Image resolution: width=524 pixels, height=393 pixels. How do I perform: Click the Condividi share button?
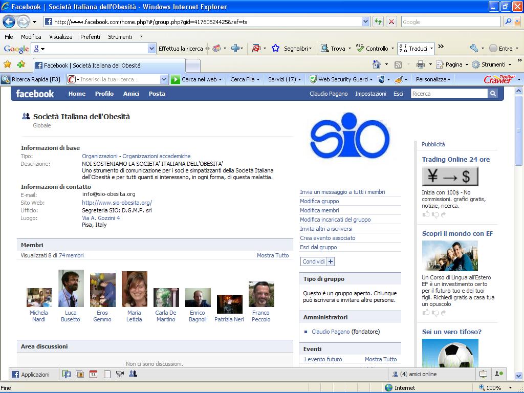[x=317, y=261]
